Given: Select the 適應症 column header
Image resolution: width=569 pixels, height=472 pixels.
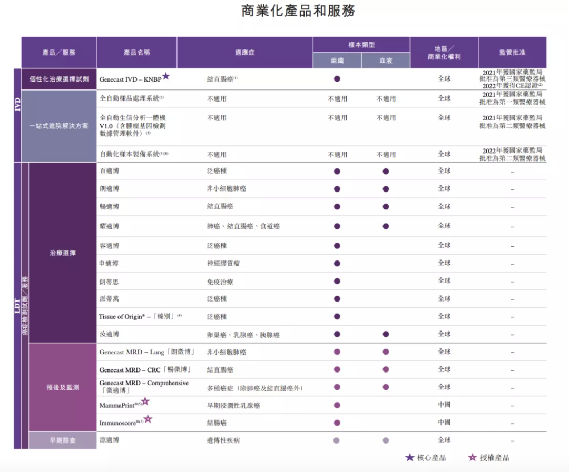Looking at the screenshot, I should click(x=244, y=53).
